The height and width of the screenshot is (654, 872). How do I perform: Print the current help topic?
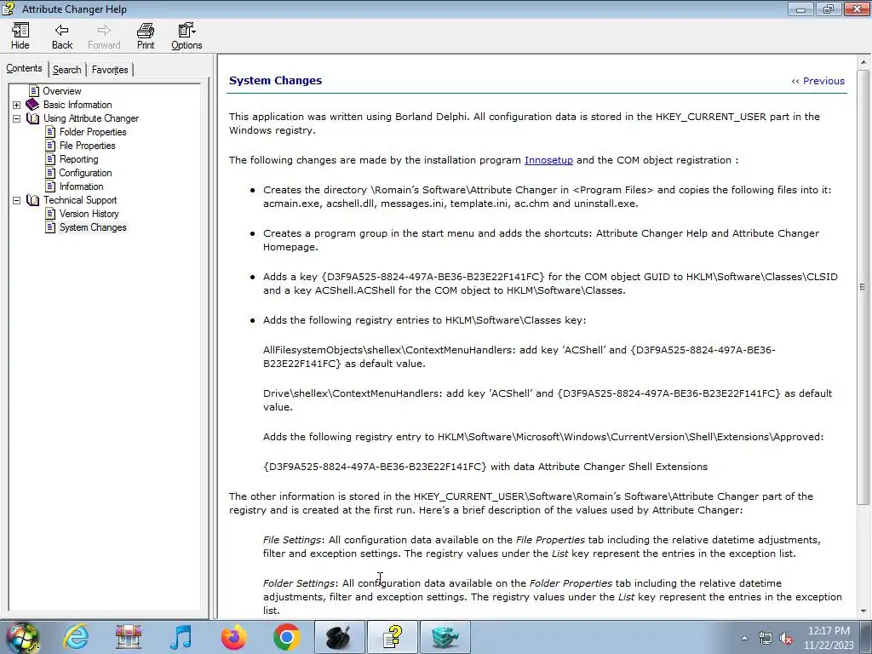[145, 37]
